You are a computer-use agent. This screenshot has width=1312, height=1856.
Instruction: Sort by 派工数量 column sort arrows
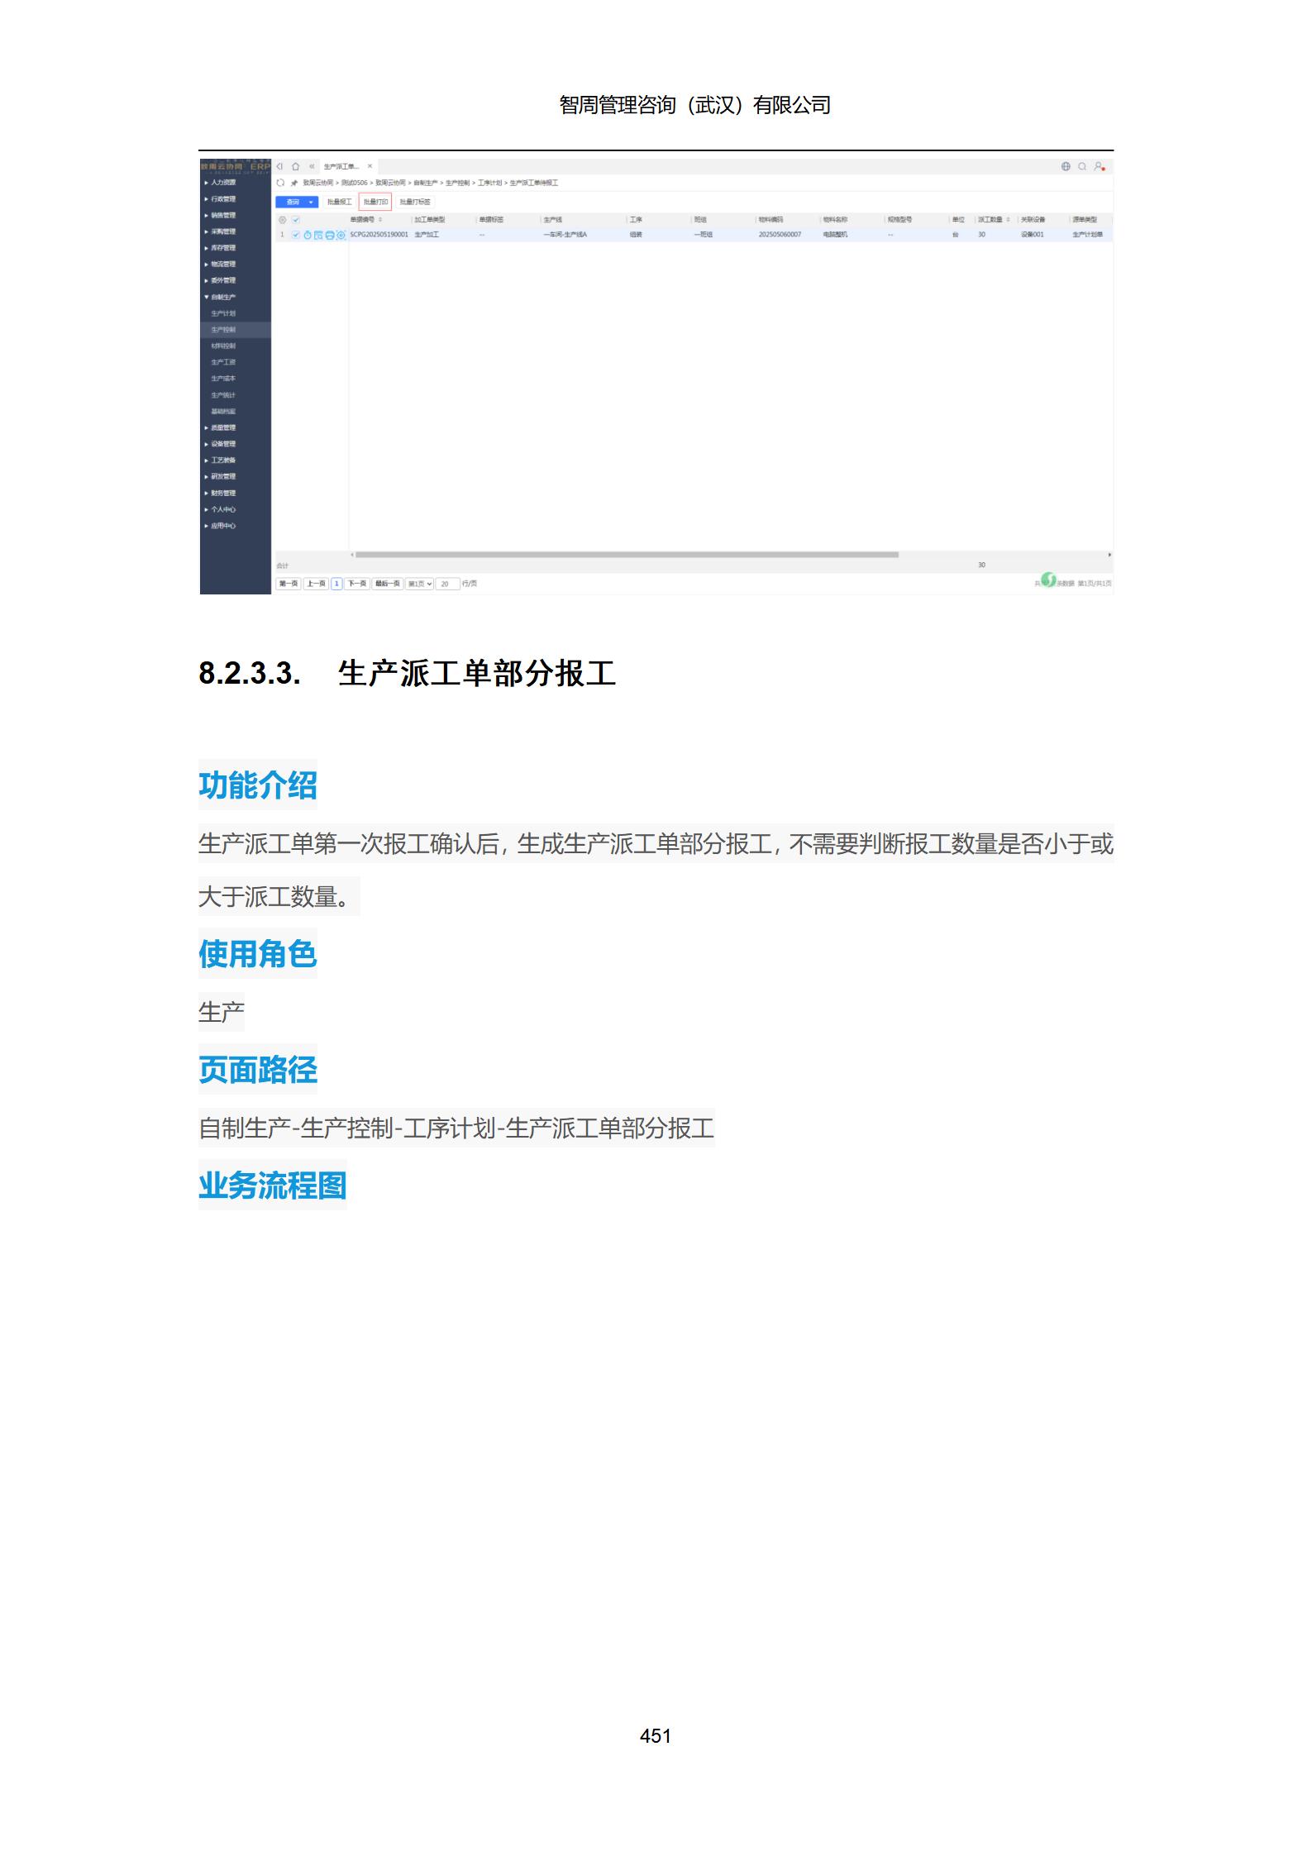(x=1008, y=220)
